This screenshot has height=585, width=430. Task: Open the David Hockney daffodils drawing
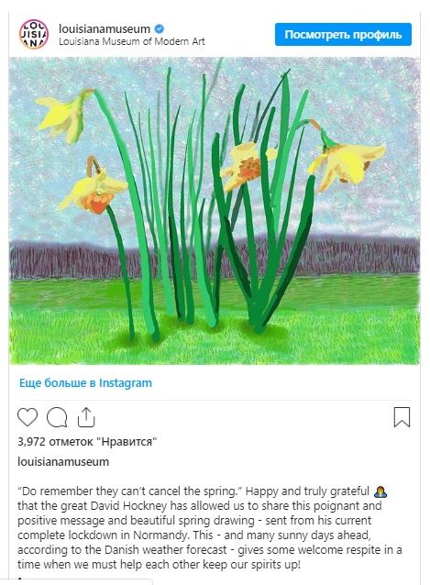click(x=215, y=211)
